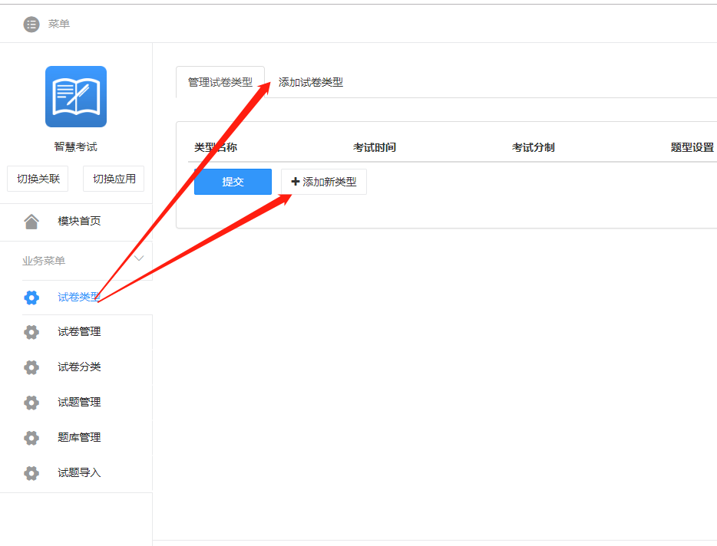
Task: Switch to the 管理试卷类型 tab
Action: [x=220, y=82]
